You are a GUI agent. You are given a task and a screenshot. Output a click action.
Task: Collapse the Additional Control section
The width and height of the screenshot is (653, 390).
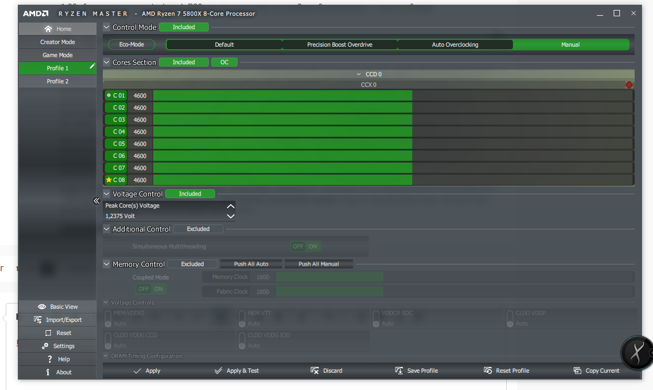click(x=106, y=229)
